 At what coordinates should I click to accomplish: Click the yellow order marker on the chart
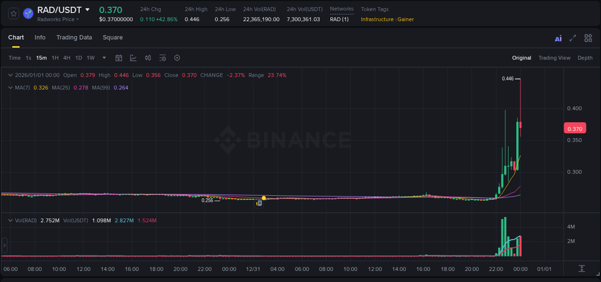263,197
